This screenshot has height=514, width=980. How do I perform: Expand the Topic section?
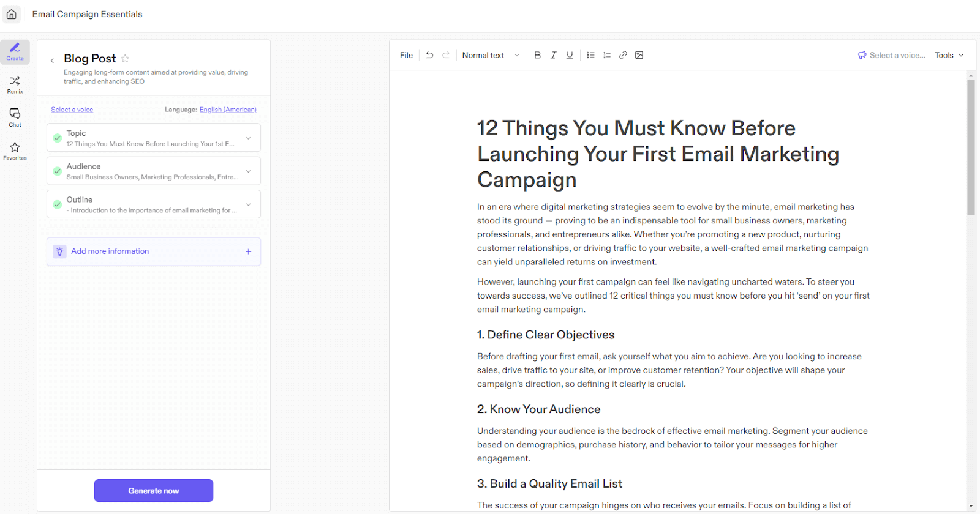point(248,138)
